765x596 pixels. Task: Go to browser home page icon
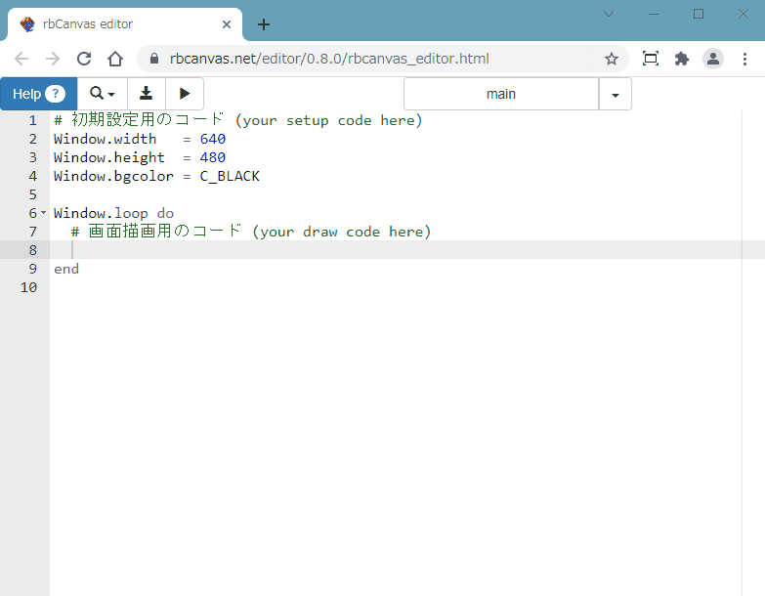[x=115, y=59]
